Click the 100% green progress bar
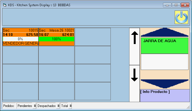Viewport: 192px width, 111px height. tap(57, 39)
